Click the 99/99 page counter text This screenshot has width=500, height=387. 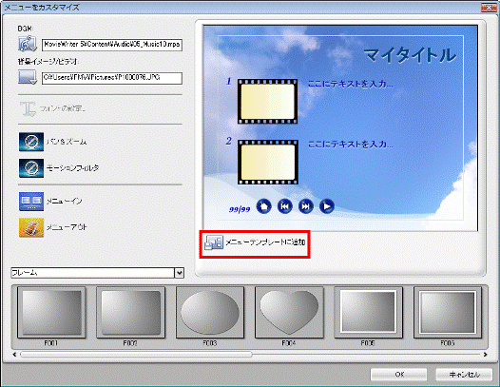point(240,209)
